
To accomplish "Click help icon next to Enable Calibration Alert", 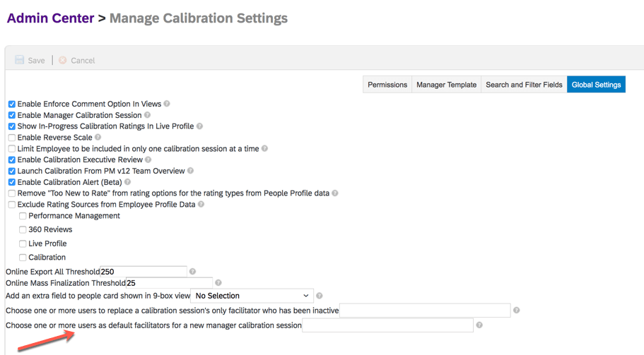I will (128, 182).
